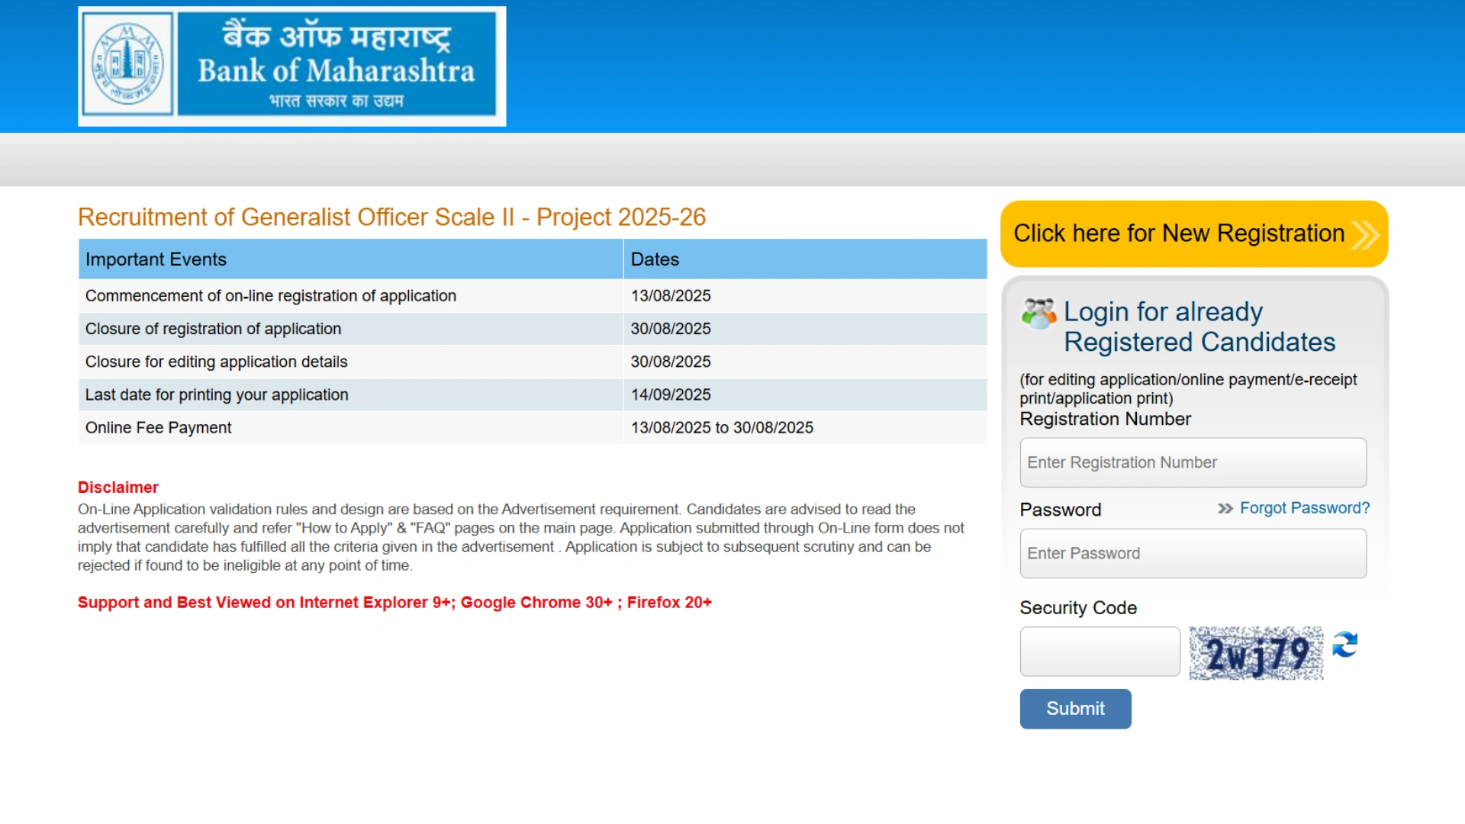Click the refresh captcha icon

tap(1344, 646)
